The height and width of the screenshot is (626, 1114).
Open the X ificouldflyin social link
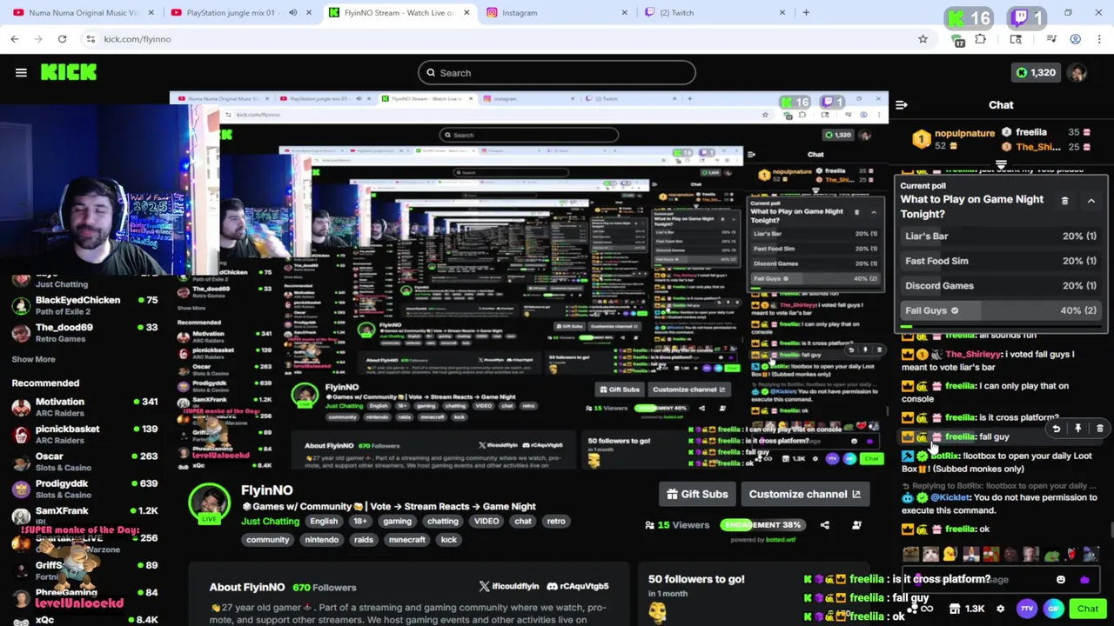coord(511,586)
